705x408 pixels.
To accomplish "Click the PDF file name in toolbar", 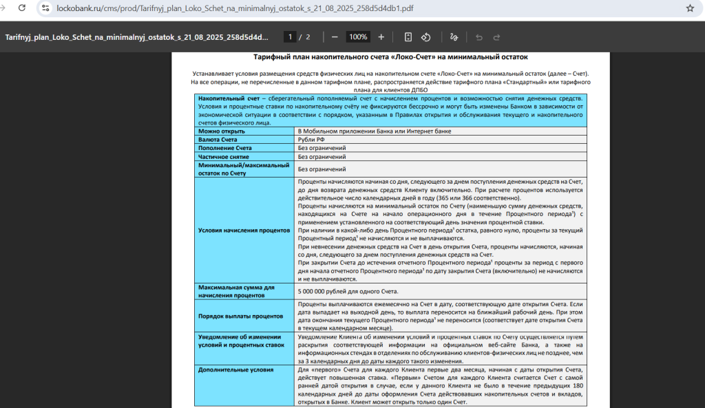I will coord(137,37).
